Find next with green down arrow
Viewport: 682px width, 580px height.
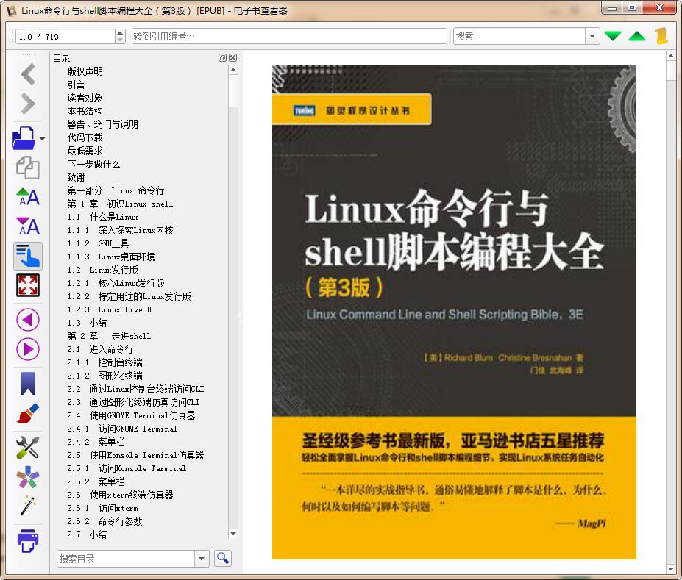[613, 36]
